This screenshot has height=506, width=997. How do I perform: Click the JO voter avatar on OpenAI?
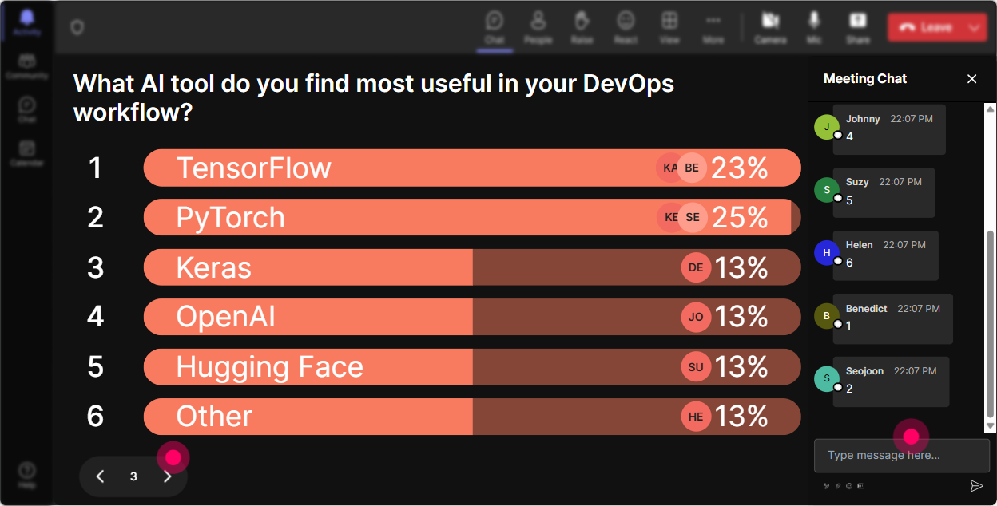point(696,317)
